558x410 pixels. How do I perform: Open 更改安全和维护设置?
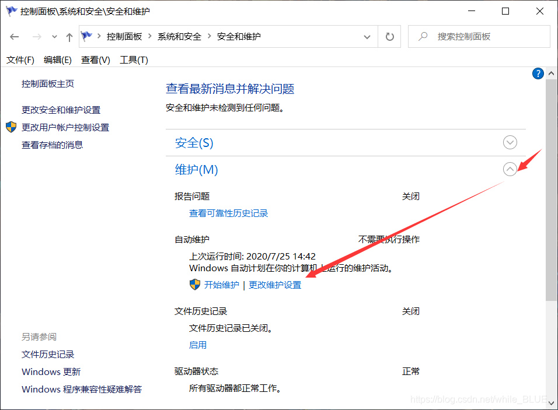[61, 110]
